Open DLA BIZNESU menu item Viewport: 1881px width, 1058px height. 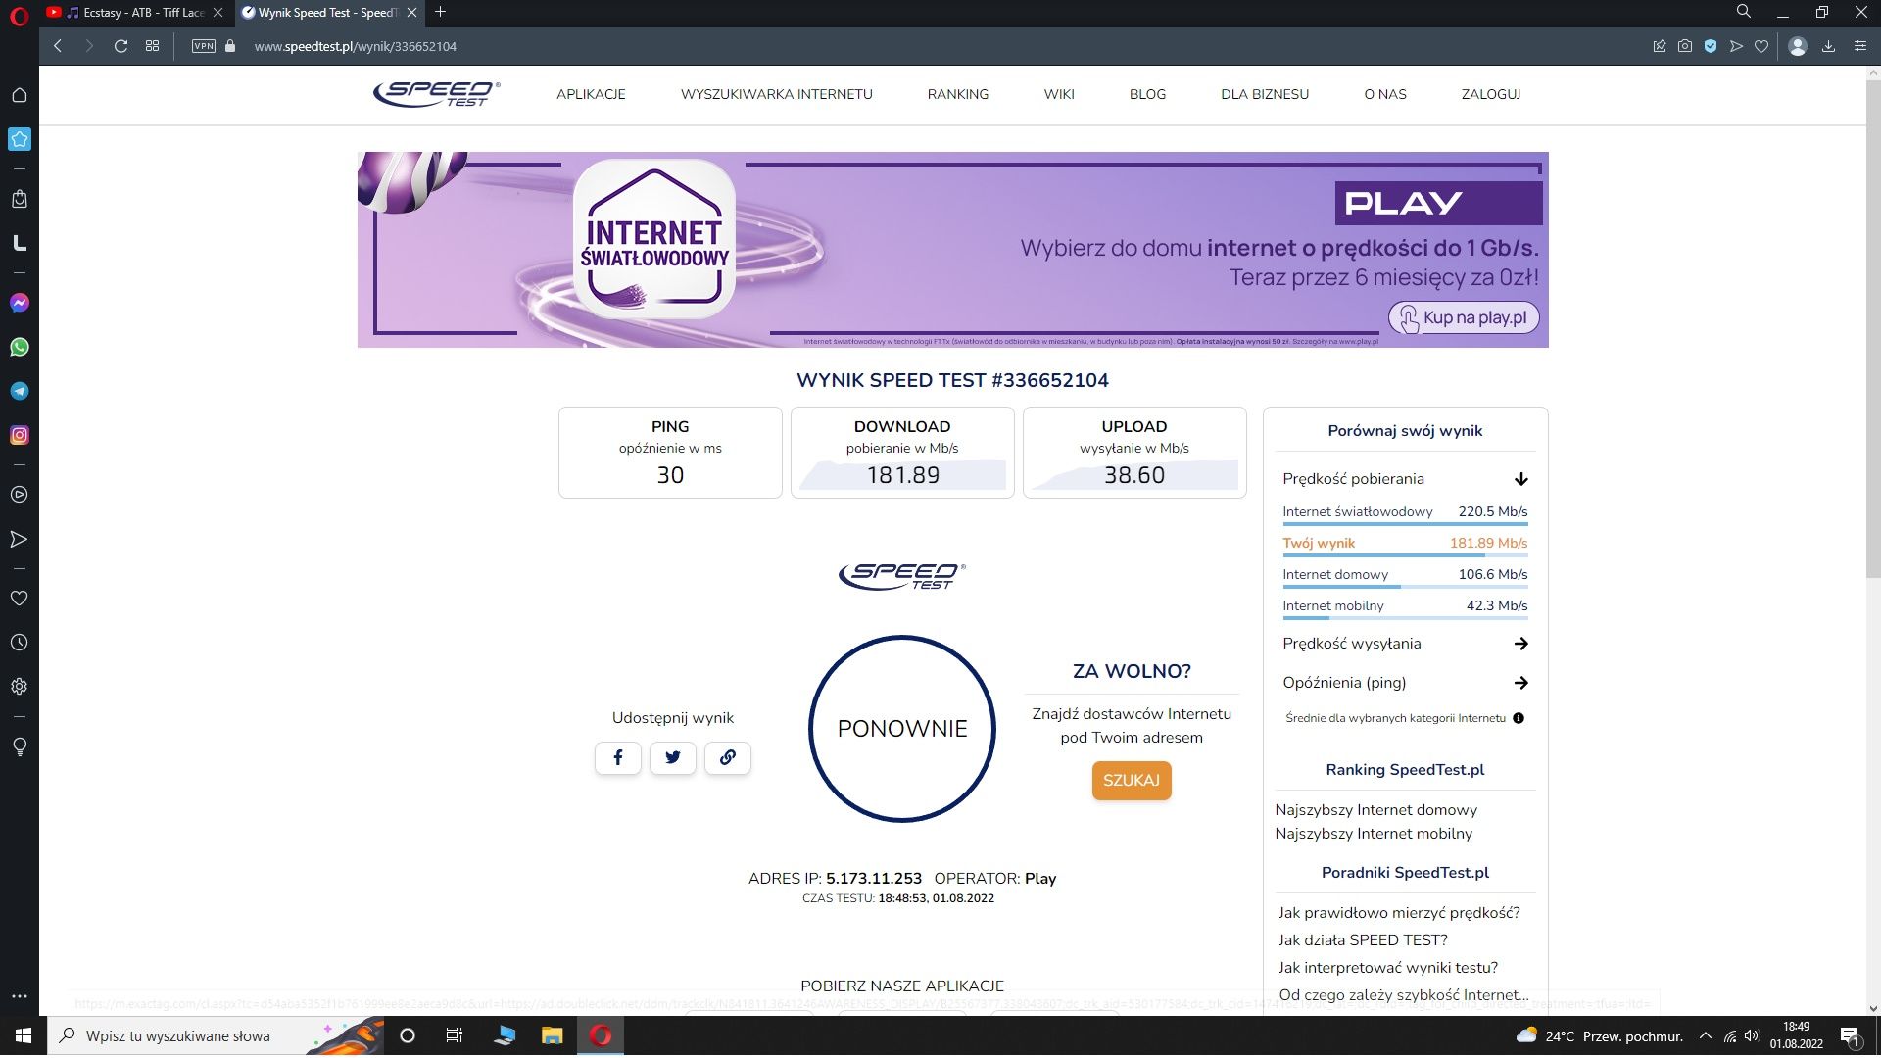click(1265, 94)
